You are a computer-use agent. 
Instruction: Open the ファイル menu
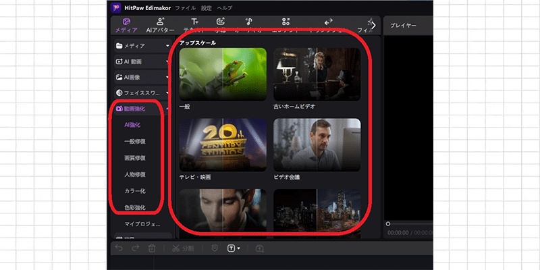point(185,8)
